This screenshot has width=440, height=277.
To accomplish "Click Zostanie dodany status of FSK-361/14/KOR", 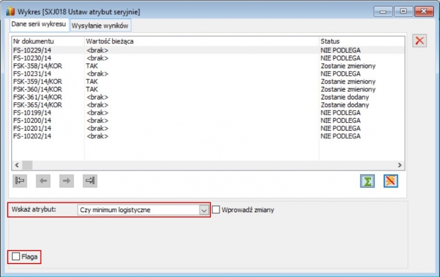I will (x=344, y=97).
